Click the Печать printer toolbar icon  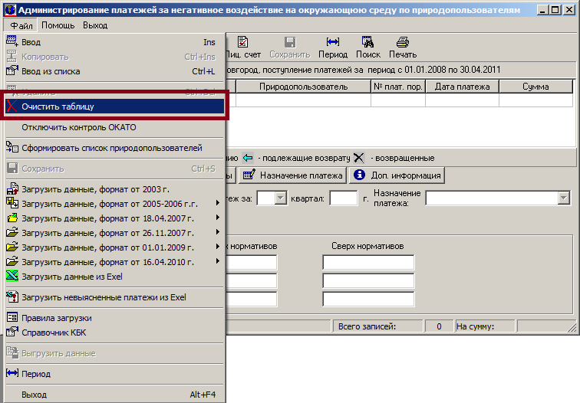pos(402,48)
